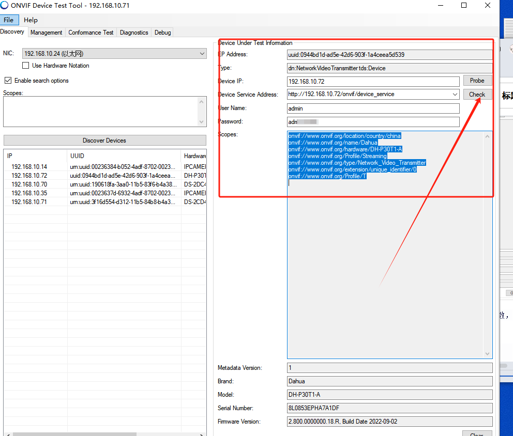This screenshot has height=436, width=513.
Task: Click the Password input field
Action: tap(373, 121)
